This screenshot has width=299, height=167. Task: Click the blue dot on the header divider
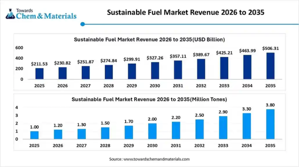click(x=82, y=24)
